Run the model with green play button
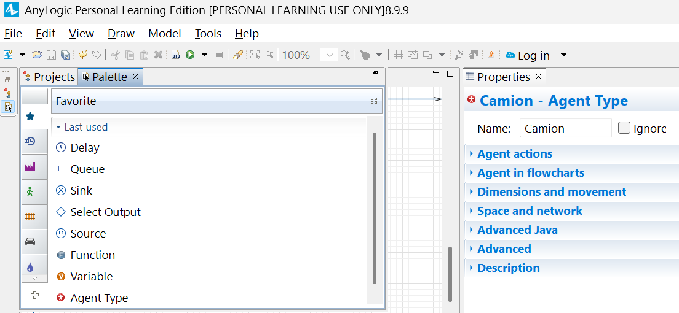 pos(190,55)
